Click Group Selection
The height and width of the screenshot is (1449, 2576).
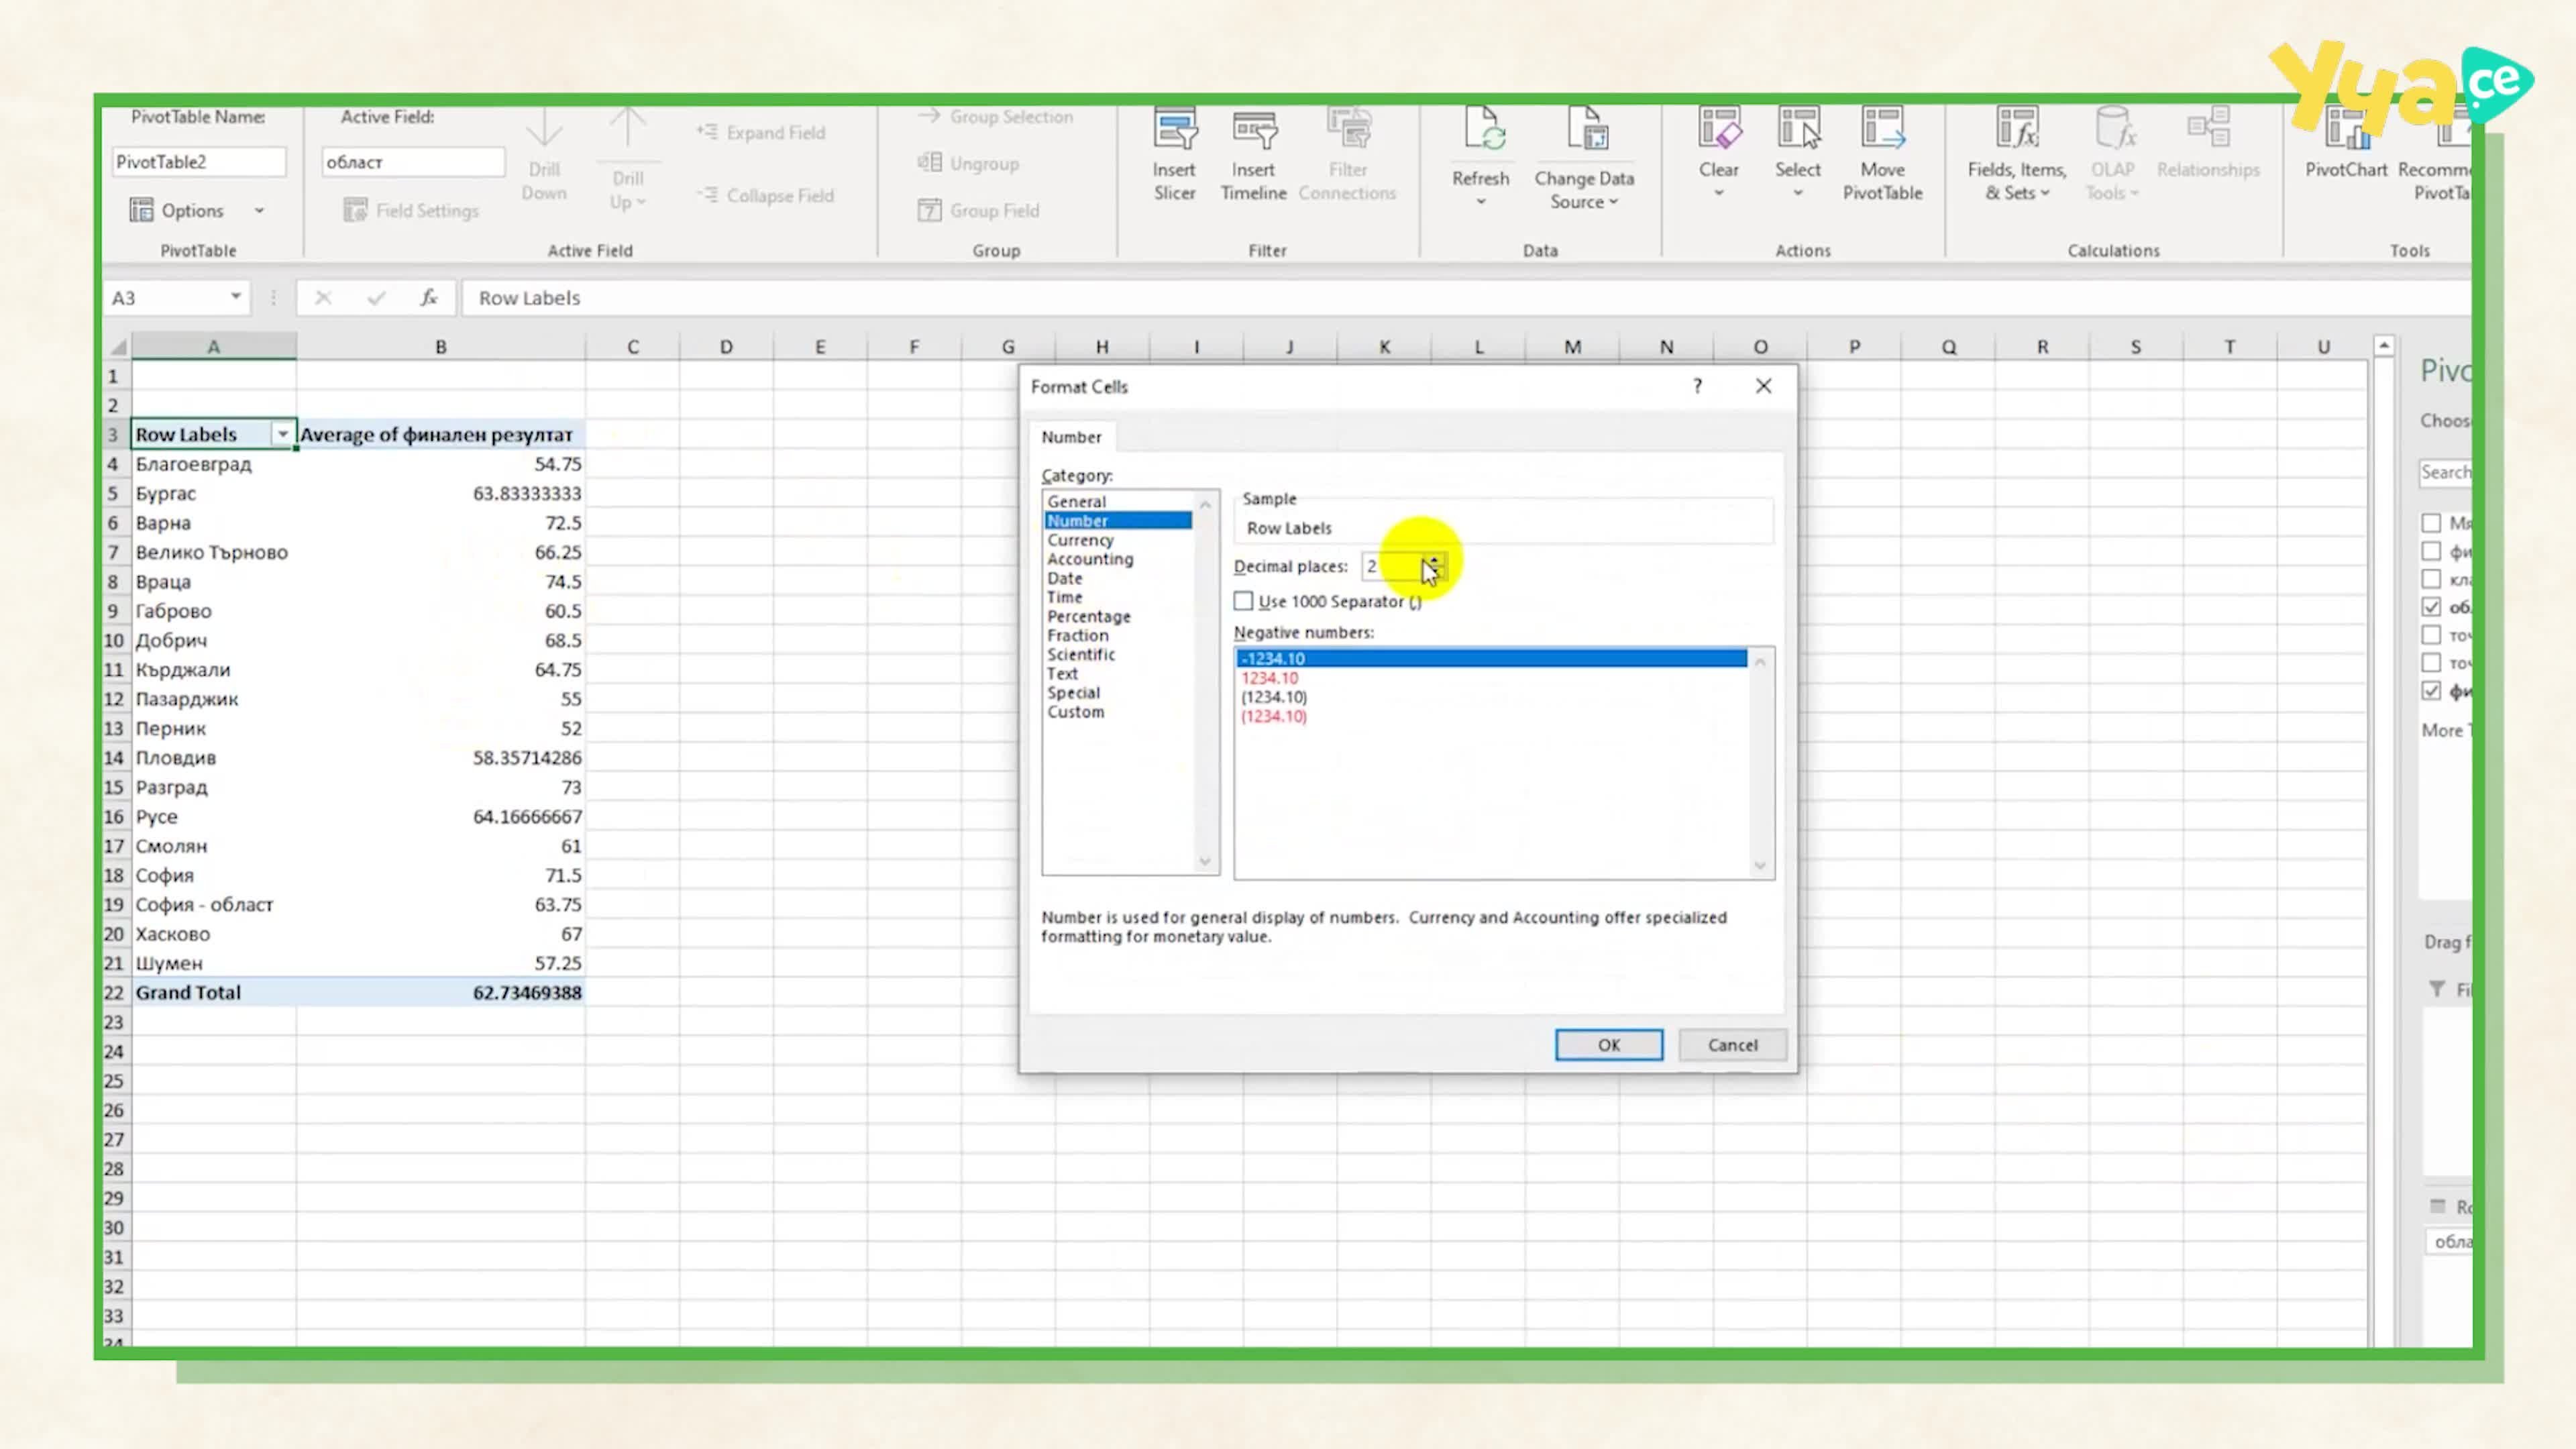[x=996, y=117]
